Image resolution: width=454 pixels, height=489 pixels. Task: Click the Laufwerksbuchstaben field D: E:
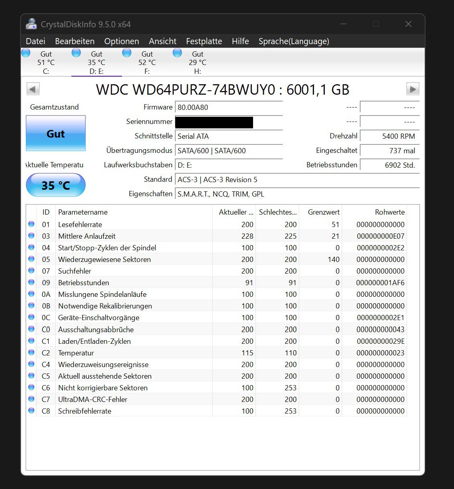(x=229, y=165)
